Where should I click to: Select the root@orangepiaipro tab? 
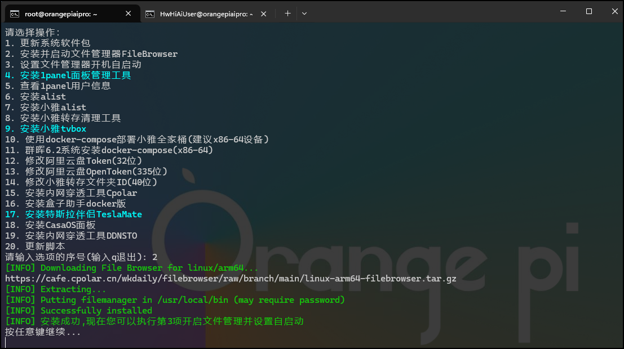(x=62, y=14)
